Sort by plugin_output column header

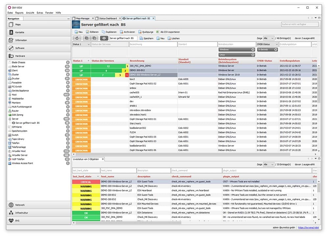231,177
